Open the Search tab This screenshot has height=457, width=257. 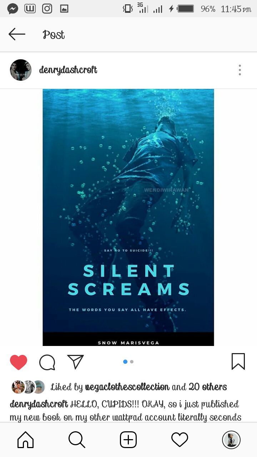click(77, 440)
